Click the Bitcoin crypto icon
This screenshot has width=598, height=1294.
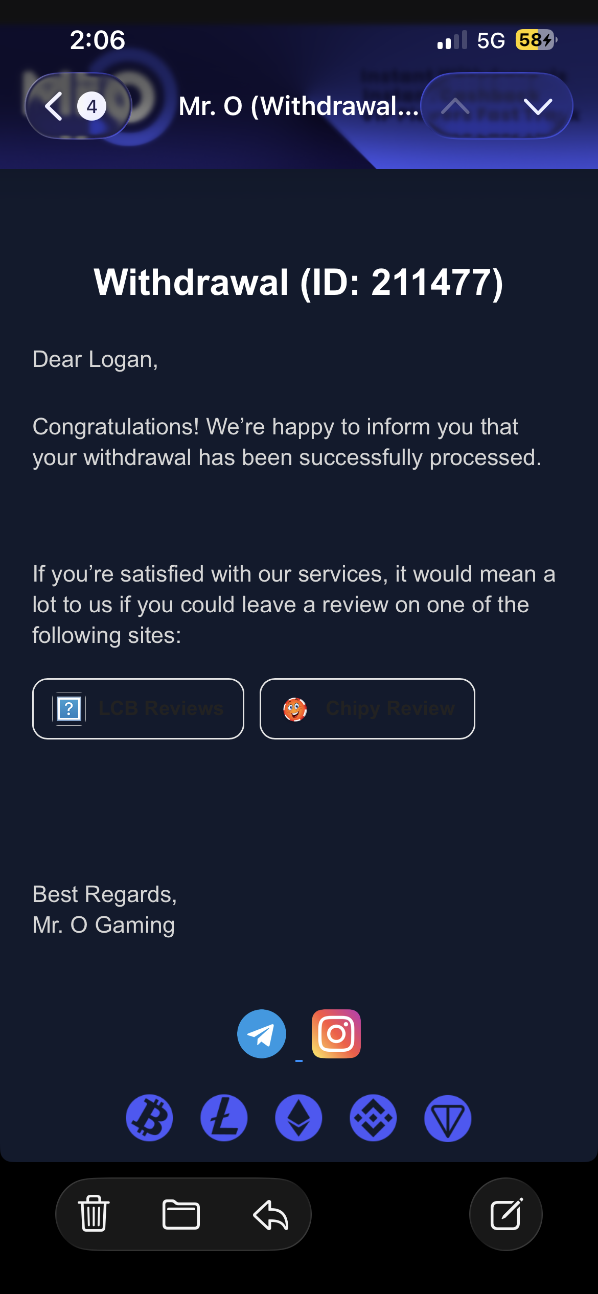coord(149,1118)
